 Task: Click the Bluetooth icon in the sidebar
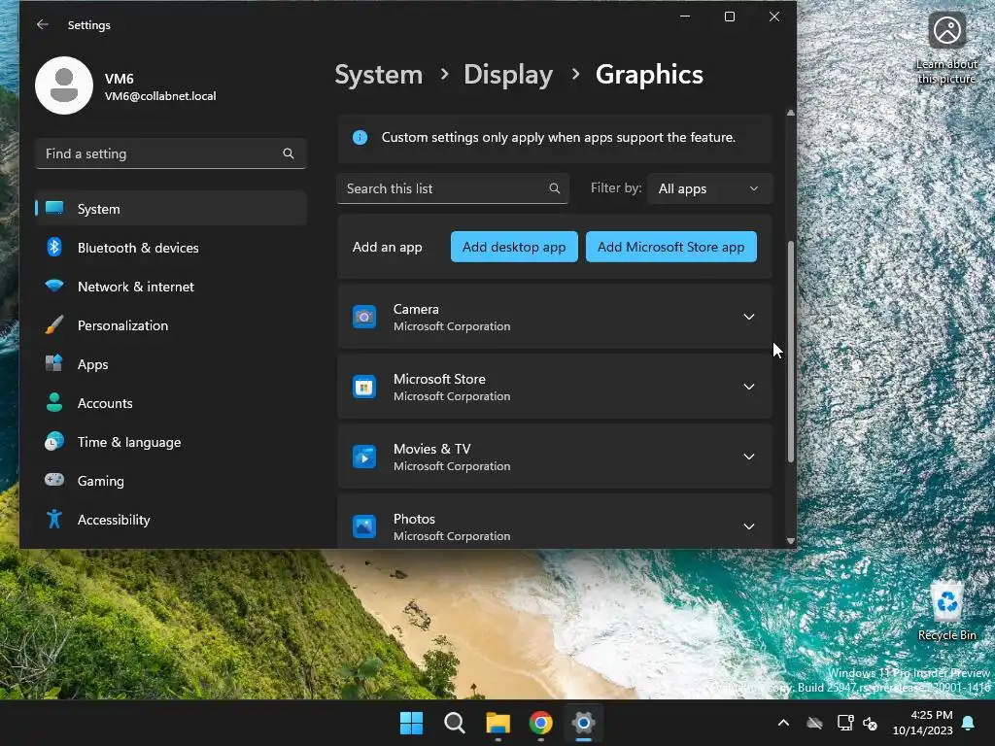pos(54,248)
